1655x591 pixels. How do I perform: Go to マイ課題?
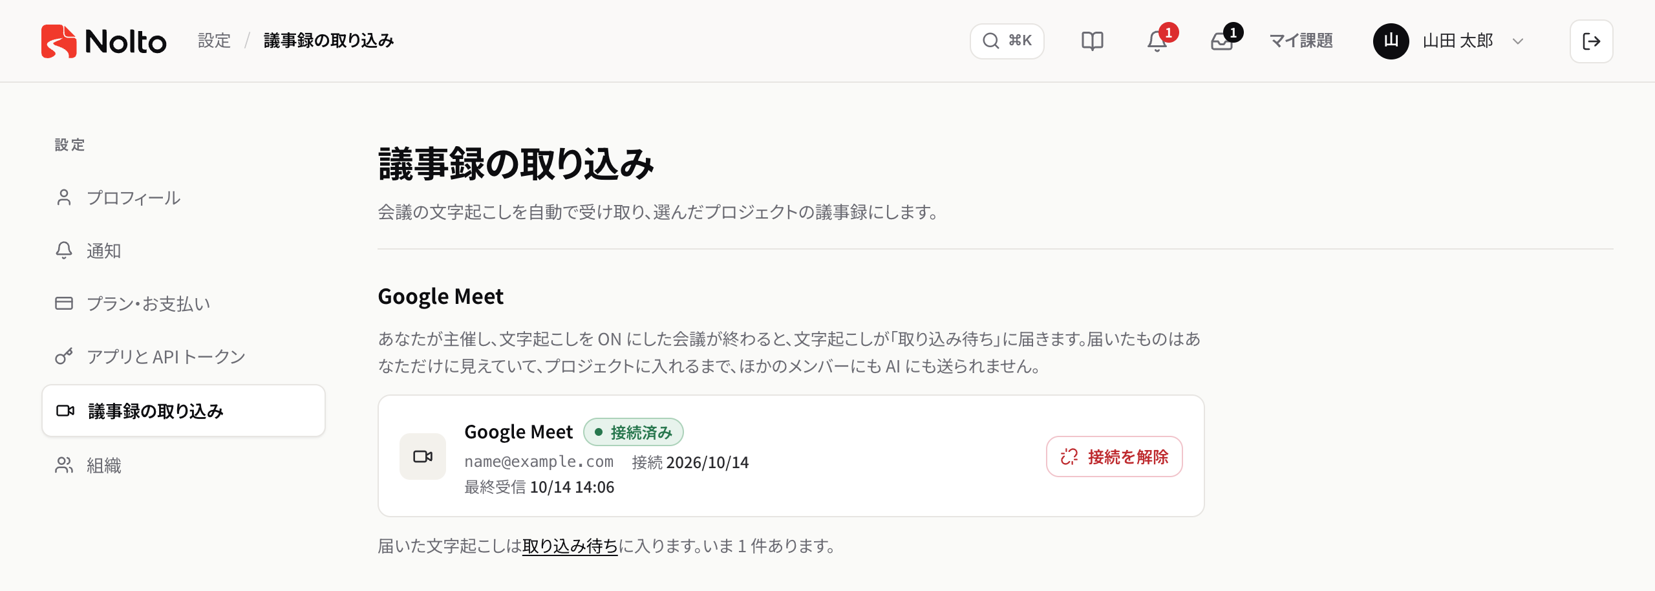[1301, 41]
